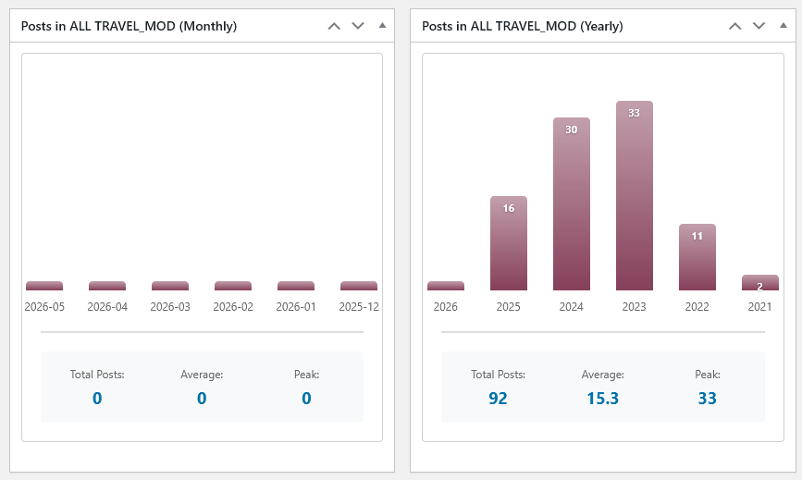Click the 2022 axis label

[697, 307]
